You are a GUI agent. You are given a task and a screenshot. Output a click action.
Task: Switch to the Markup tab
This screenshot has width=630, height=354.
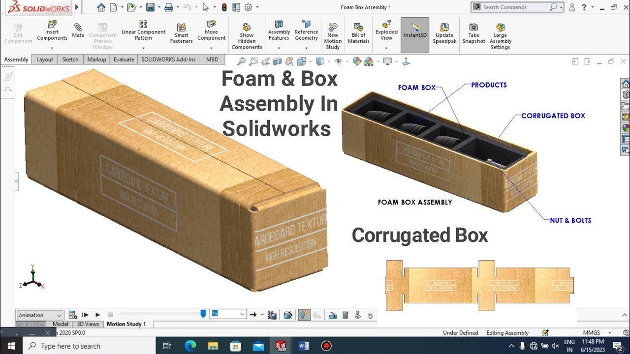pyautogui.click(x=96, y=59)
